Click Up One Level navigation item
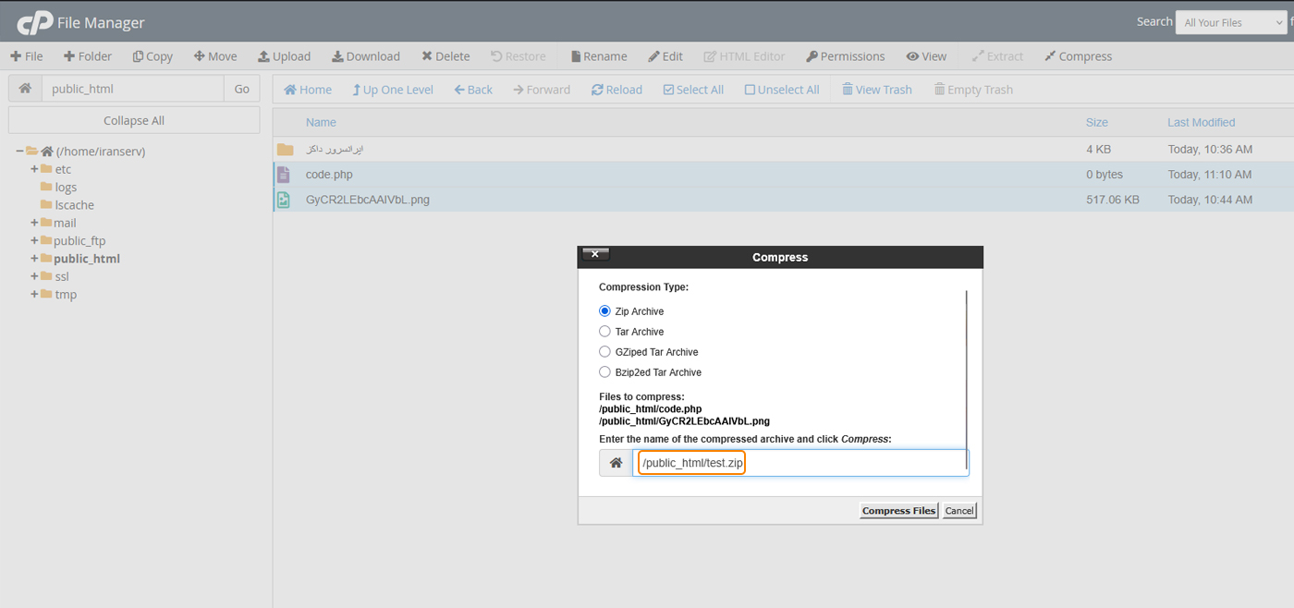The width and height of the screenshot is (1294, 608). tap(392, 90)
